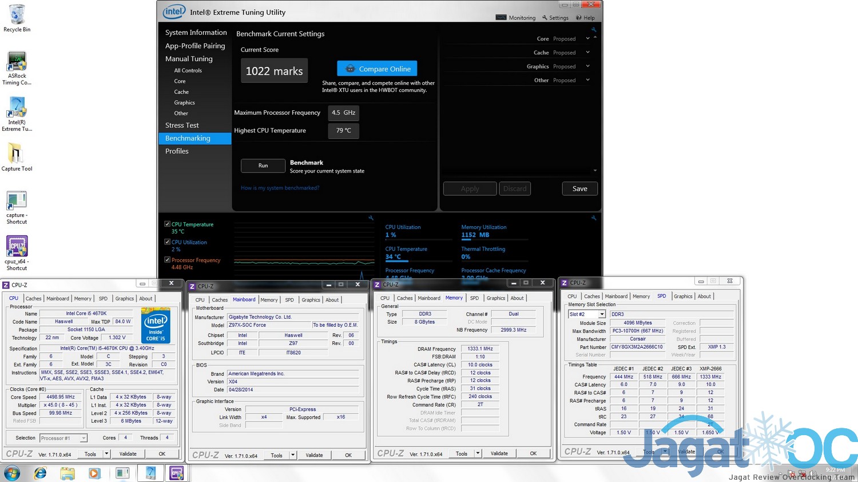Open App-Profile Pairing in XTU sidebar
Viewport: 858px width, 482px height.
point(195,46)
